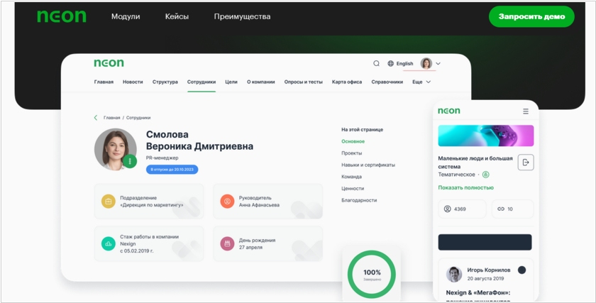Jump to the Ценности section

click(x=353, y=189)
